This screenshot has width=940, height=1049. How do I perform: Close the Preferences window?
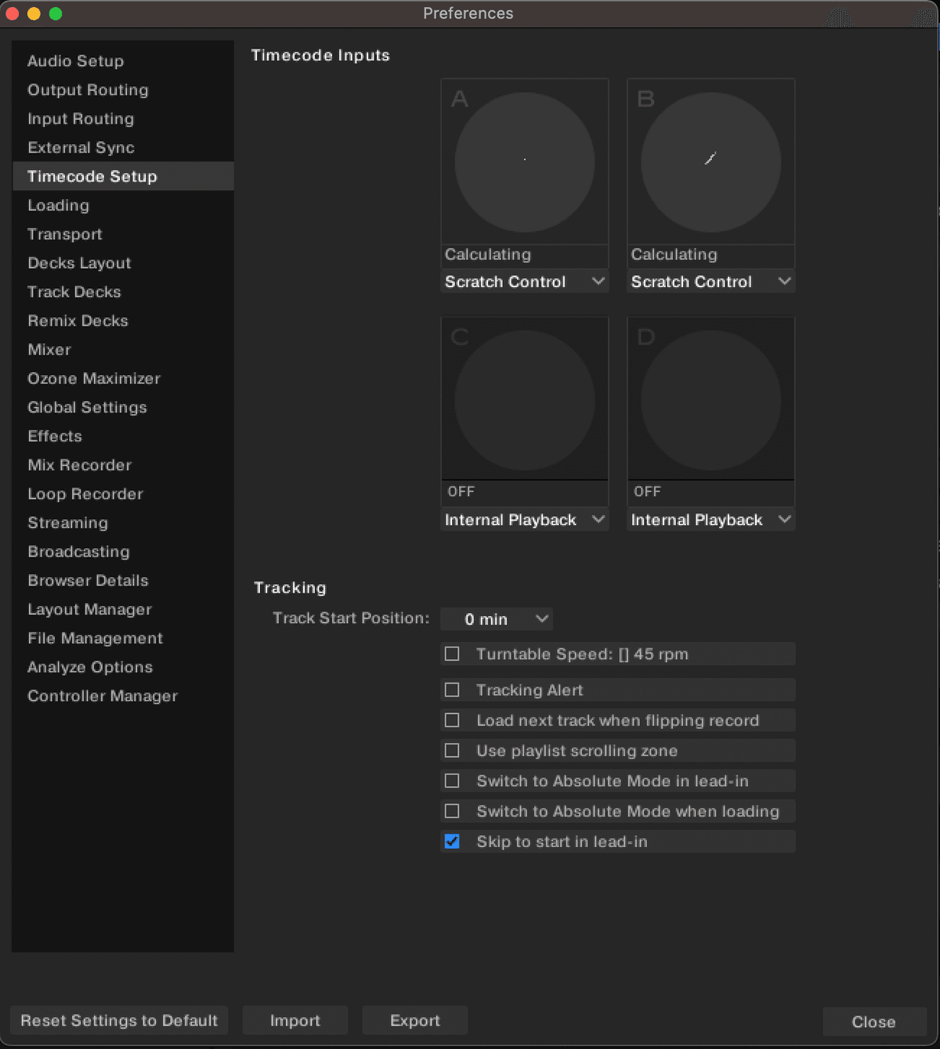tap(873, 1021)
